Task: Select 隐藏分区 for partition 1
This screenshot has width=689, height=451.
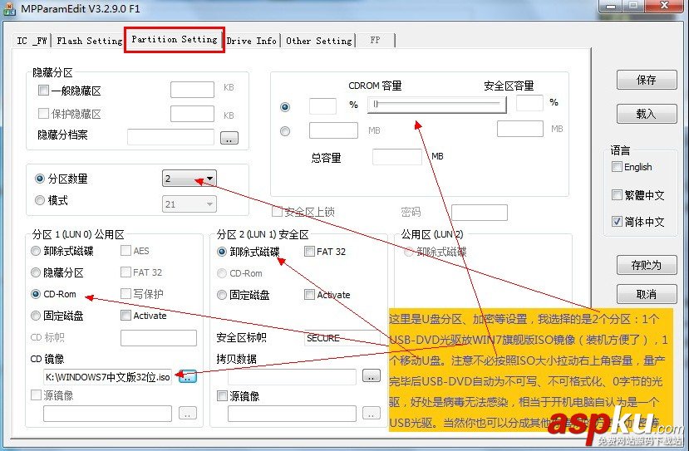Action: pyautogui.click(x=35, y=272)
